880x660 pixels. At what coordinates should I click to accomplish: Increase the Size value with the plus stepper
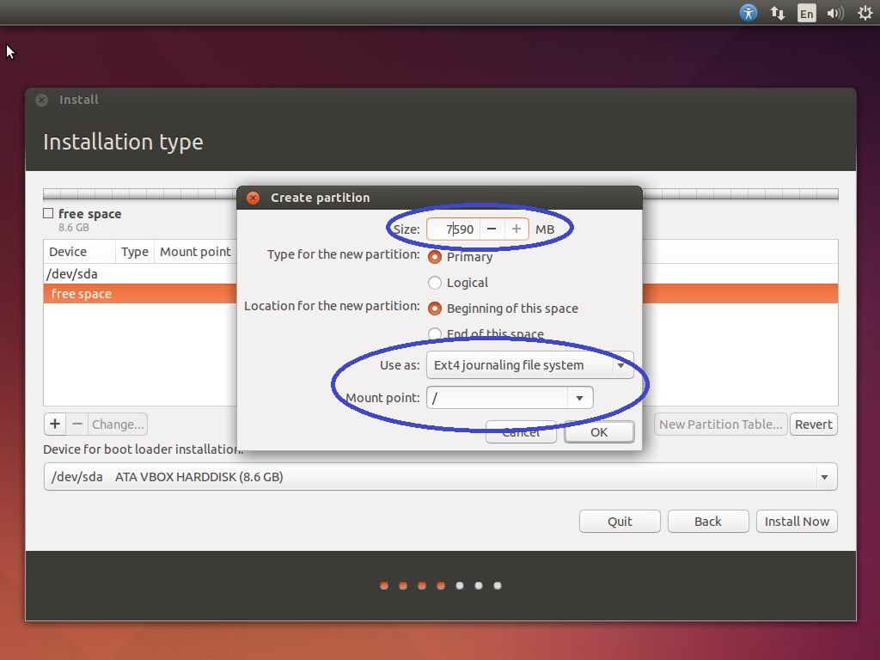516,229
